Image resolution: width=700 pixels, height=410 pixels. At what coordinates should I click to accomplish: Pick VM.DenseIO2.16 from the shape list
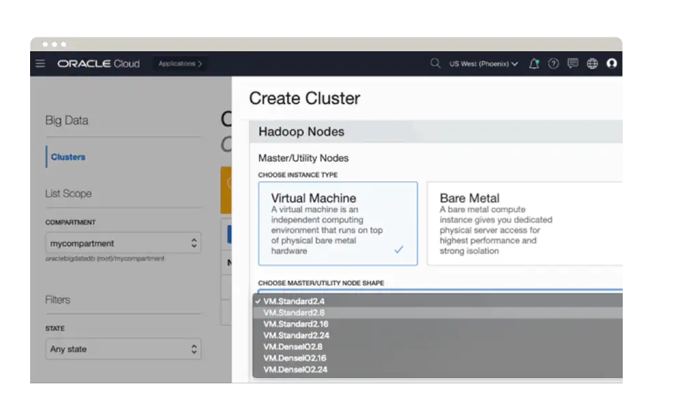pyautogui.click(x=295, y=358)
